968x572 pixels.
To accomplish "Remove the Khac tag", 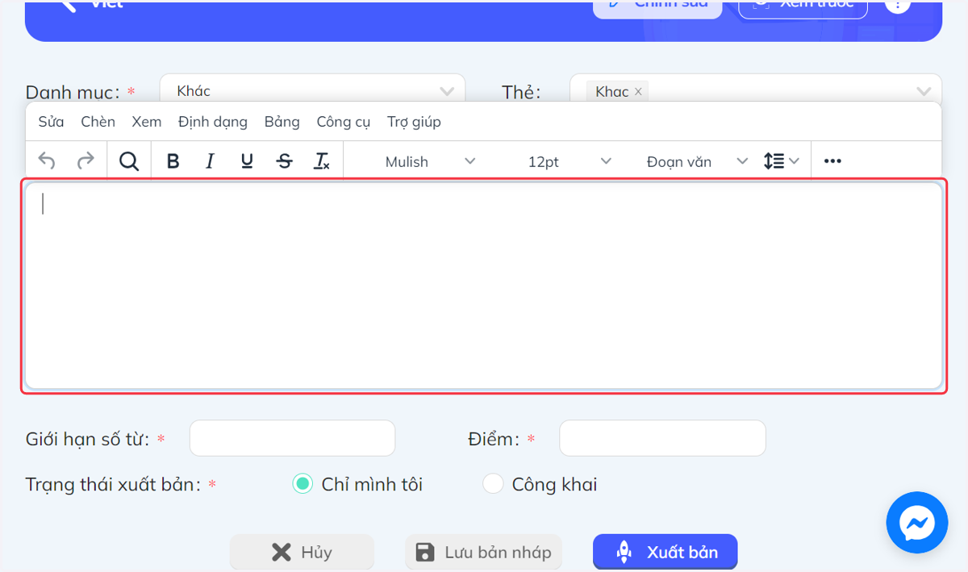I will [x=638, y=92].
